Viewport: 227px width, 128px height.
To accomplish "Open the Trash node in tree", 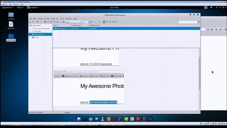I will pyautogui.click(x=36, y=37).
